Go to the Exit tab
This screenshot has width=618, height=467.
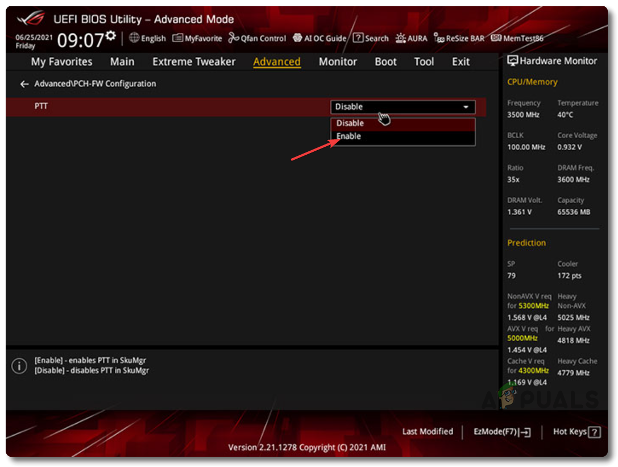click(461, 61)
